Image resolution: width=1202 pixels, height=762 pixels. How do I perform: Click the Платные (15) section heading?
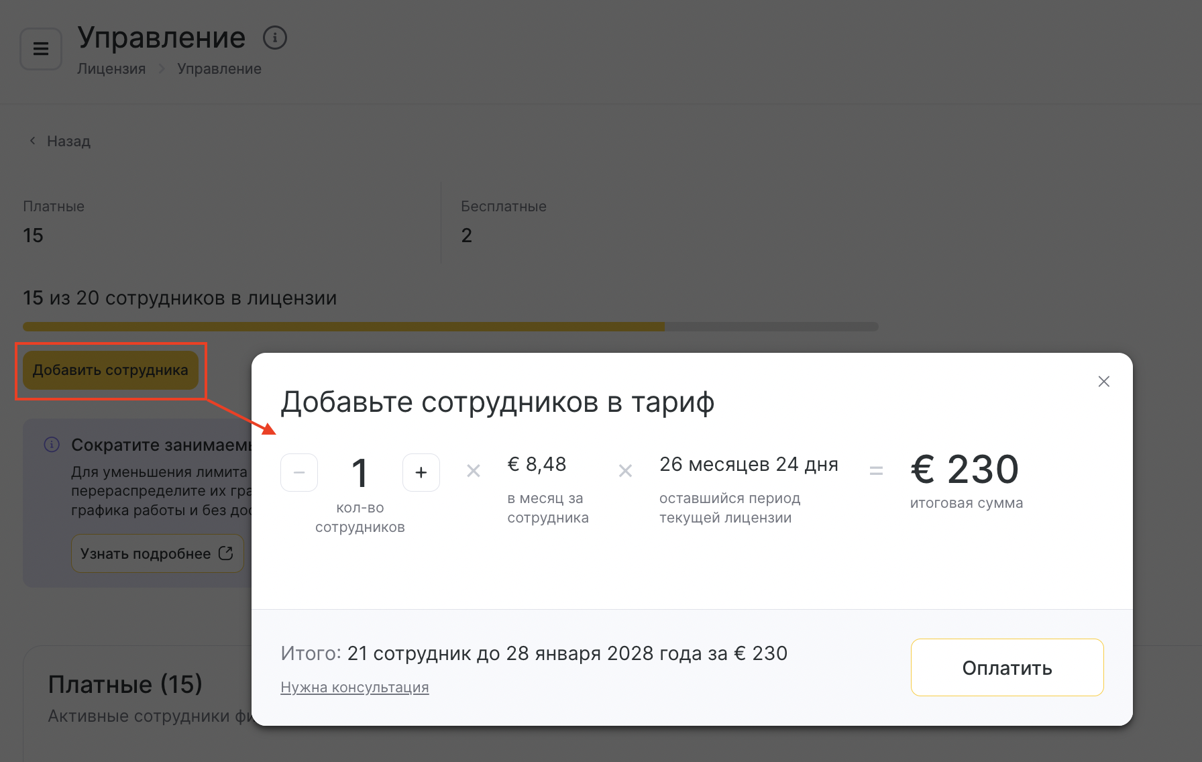125,684
